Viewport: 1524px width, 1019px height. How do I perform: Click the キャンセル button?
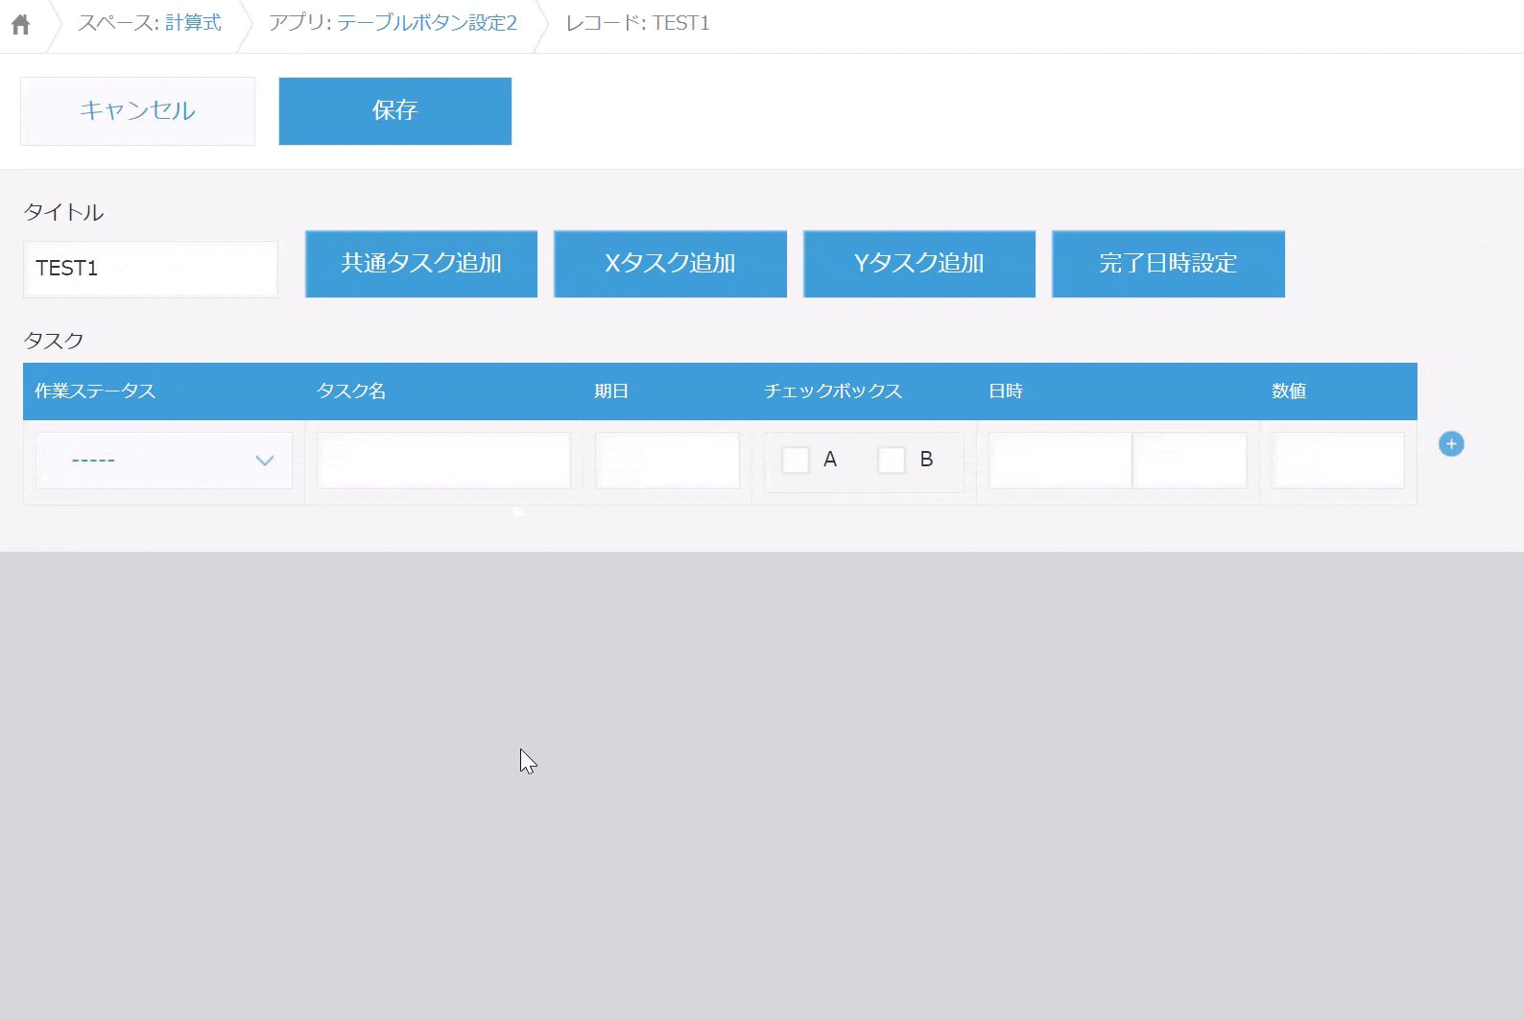[x=137, y=111]
